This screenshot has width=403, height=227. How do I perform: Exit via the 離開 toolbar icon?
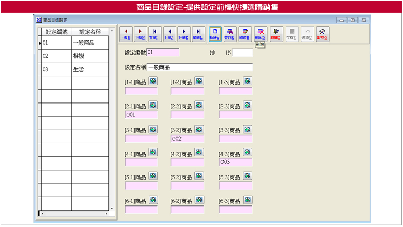(277, 33)
